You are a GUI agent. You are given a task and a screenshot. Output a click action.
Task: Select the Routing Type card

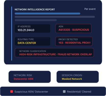(32, 41)
